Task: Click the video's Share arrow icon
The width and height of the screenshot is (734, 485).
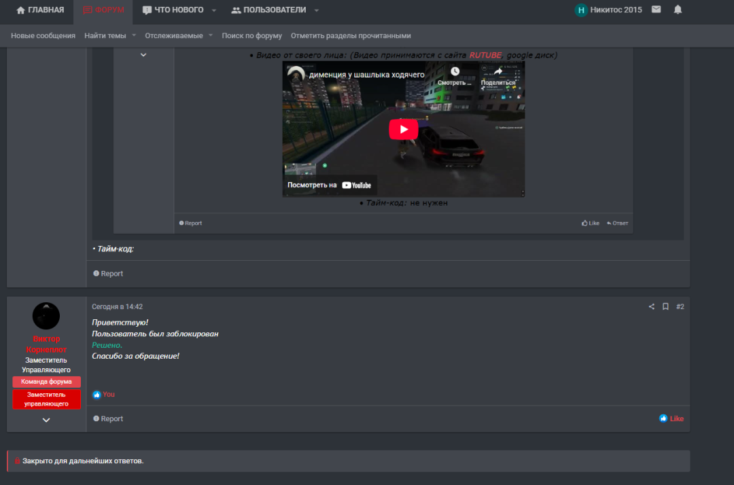Action: (x=497, y=72)
